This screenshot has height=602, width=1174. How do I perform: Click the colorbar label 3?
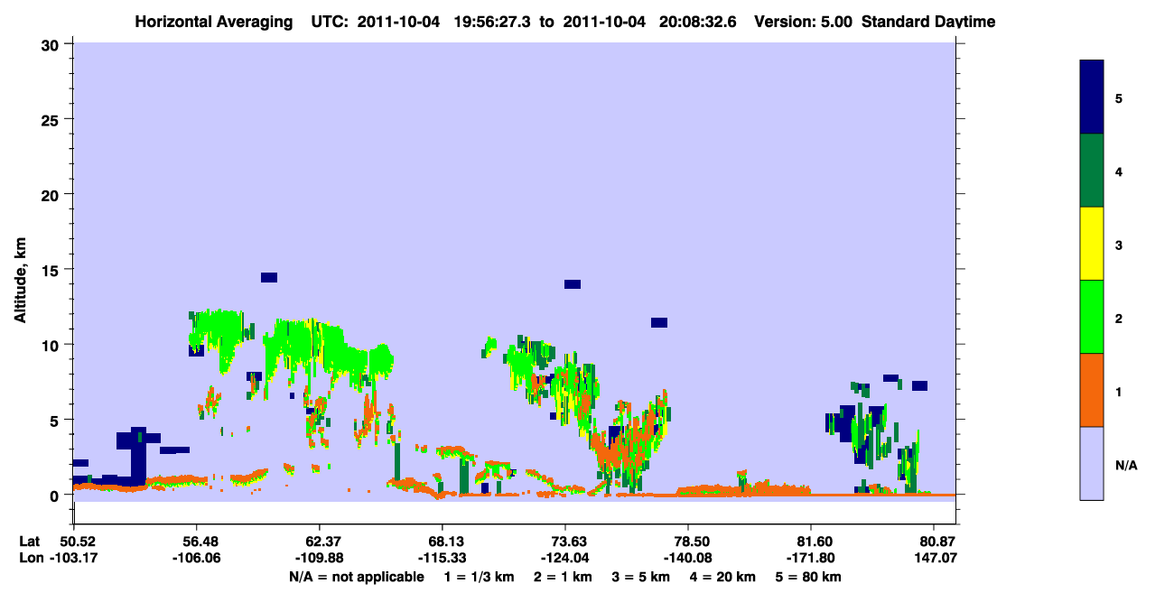click(x=1119, y=245)
